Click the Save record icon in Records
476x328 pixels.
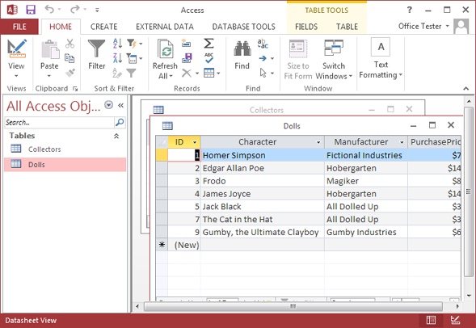tap(187, 58)
